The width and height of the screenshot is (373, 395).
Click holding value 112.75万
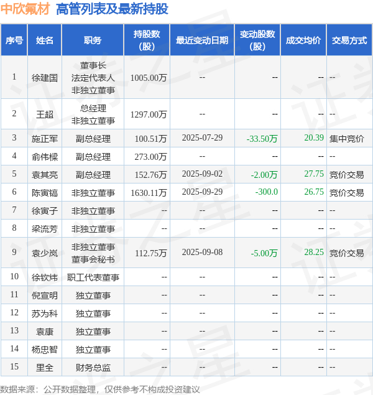(150, 253)
